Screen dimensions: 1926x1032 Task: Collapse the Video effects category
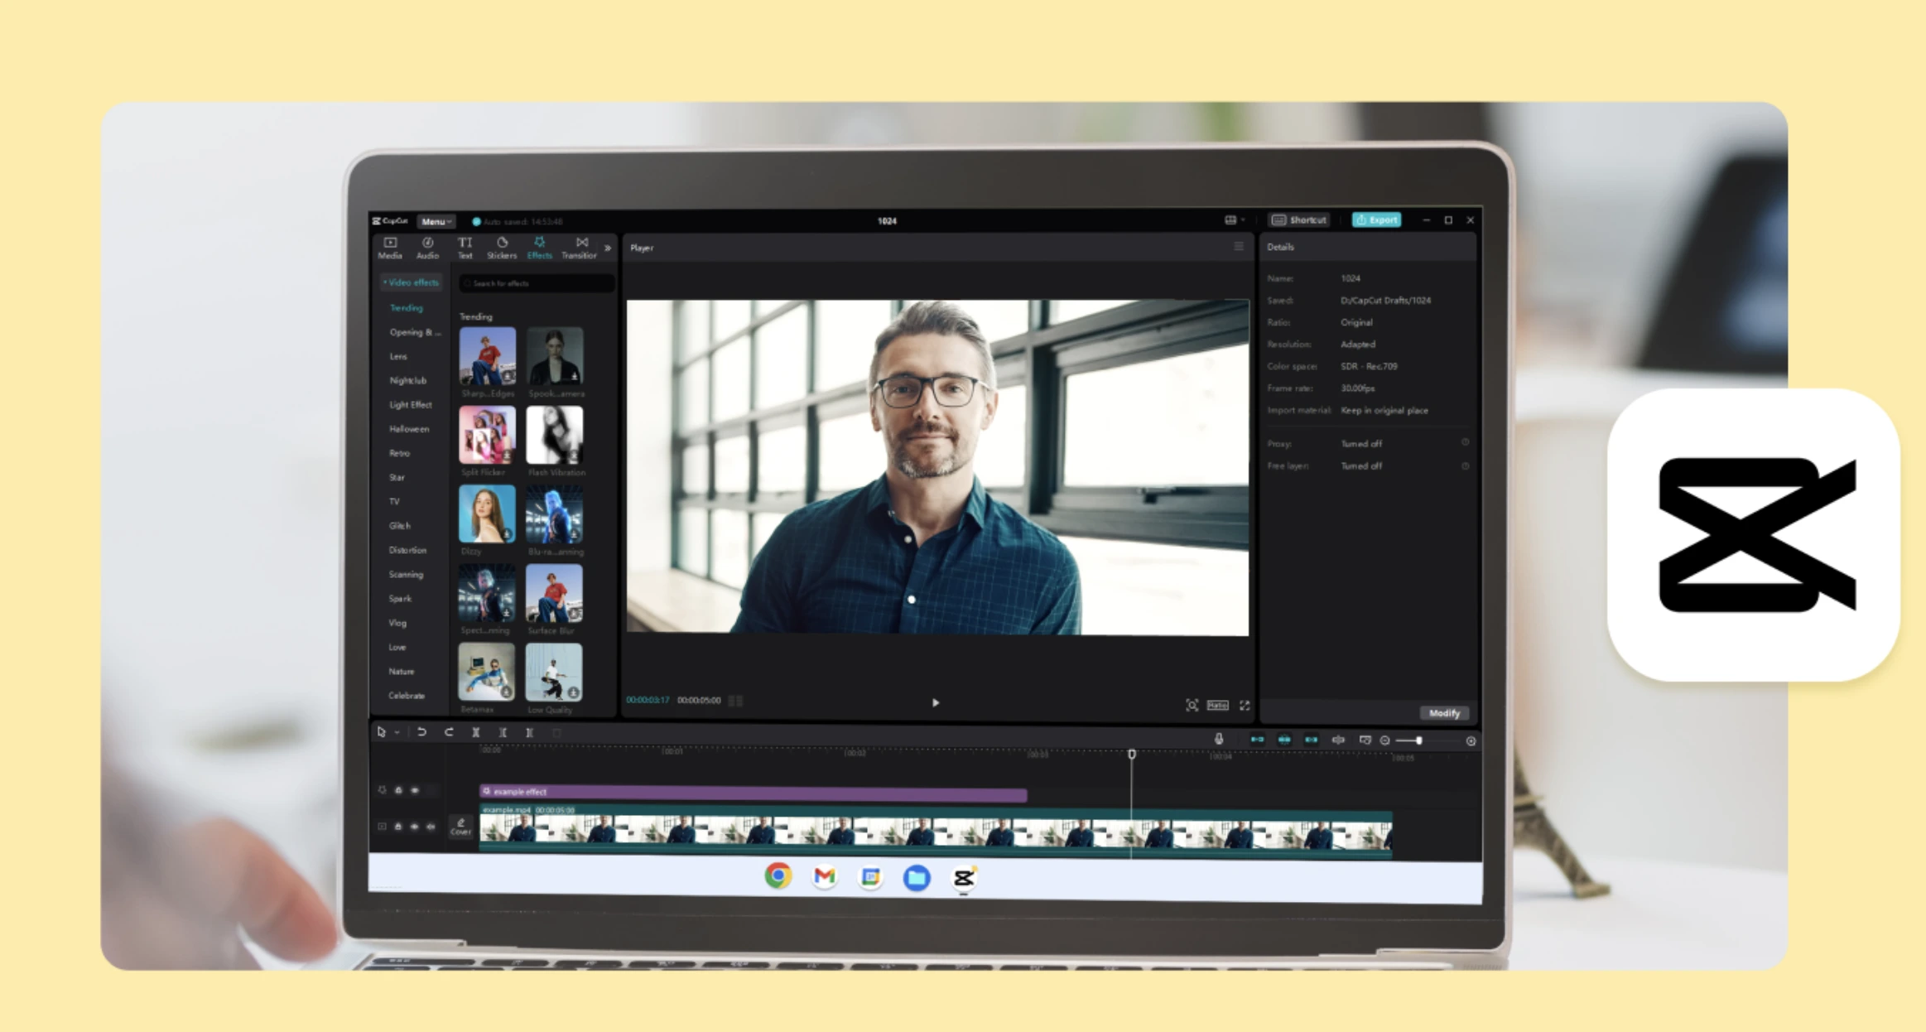412,282
